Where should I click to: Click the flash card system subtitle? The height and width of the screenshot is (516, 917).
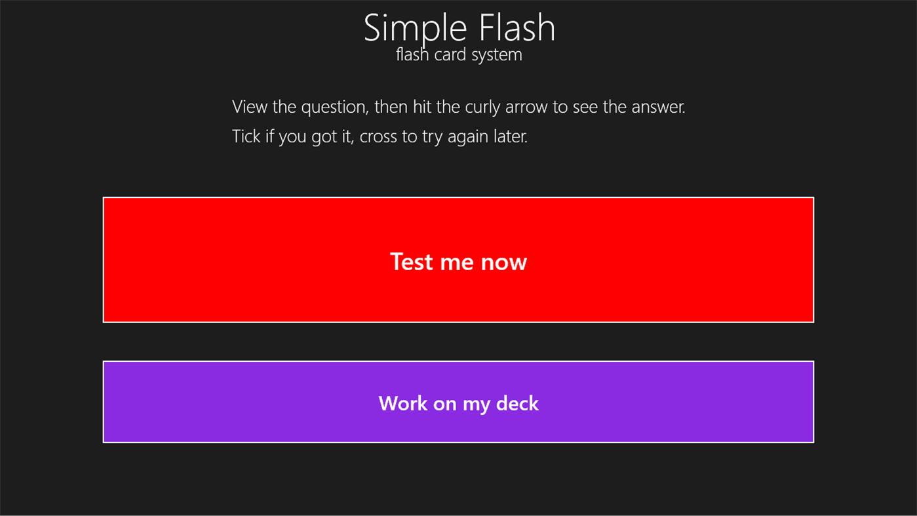click(x=458, y=54)
